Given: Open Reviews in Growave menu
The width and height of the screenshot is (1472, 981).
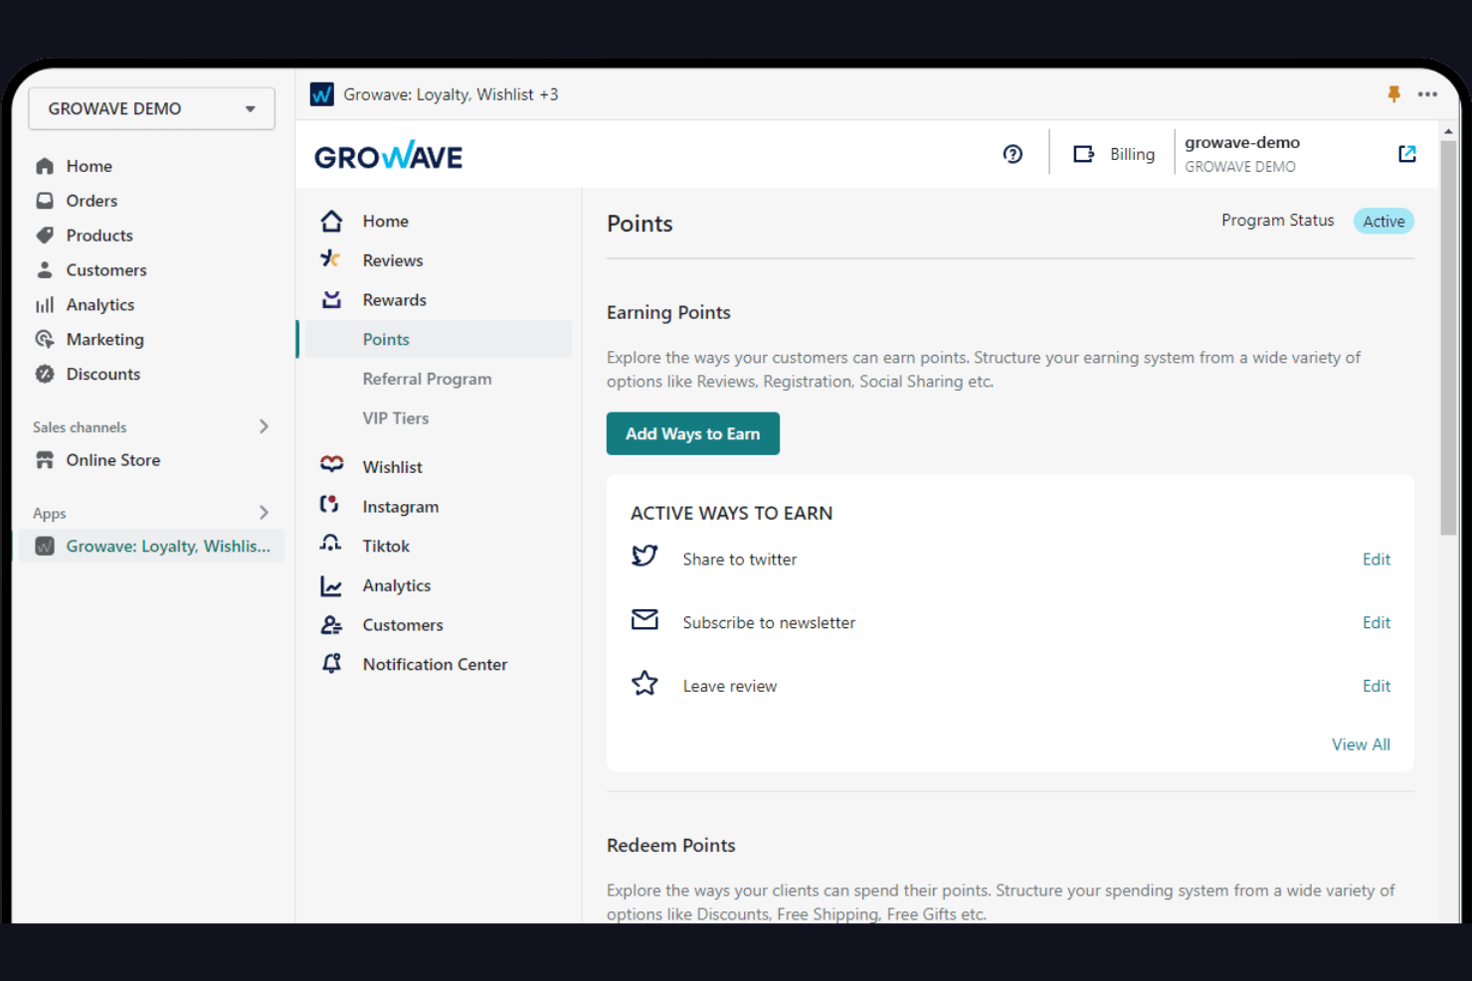Looking at the screenshot, I should 393,260.
